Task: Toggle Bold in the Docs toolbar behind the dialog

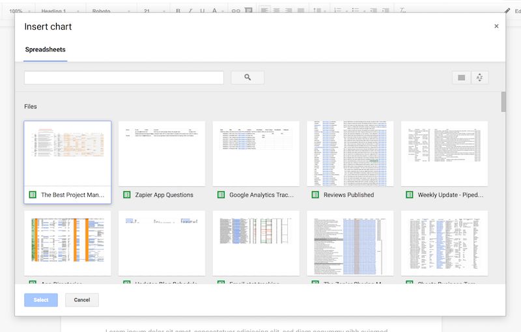Action: click(178, 11)
